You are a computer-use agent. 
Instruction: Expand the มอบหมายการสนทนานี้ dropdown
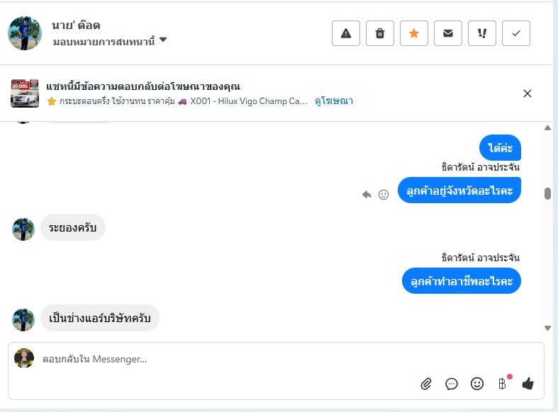click(x=163, y=41)
